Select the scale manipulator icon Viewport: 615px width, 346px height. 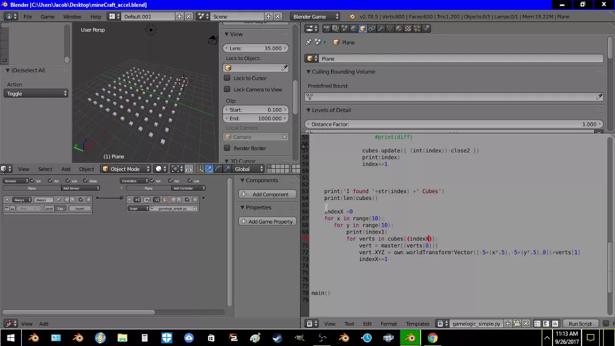pyautogui.click(x=226, y=169)
